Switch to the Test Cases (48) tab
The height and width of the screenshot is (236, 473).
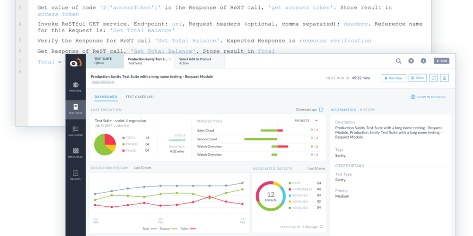pos(139,97)
